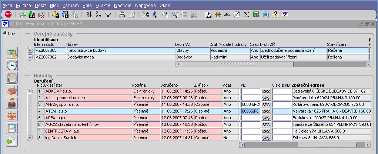The height and width of the screenshot is (154, 378).
Task: Click the Název field containing Dodávka masa
Action: click(x=120, y=57)
